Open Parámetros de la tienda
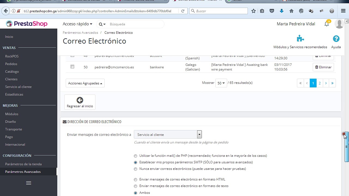Screen dimensions: 349x196 point(23,164)
